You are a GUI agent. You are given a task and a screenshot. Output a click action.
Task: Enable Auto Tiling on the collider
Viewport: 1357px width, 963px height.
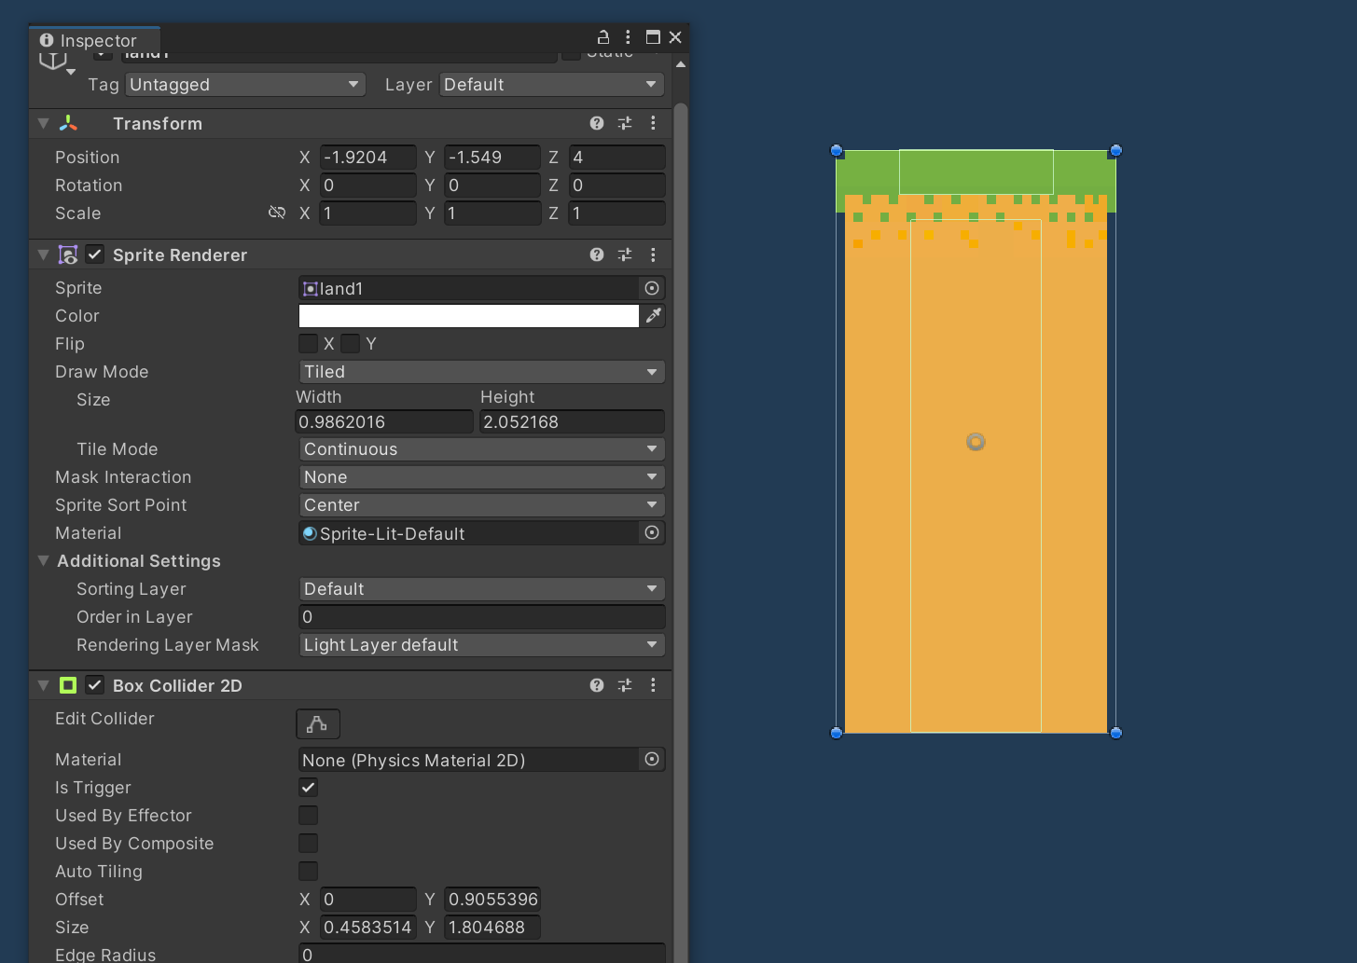308,871
